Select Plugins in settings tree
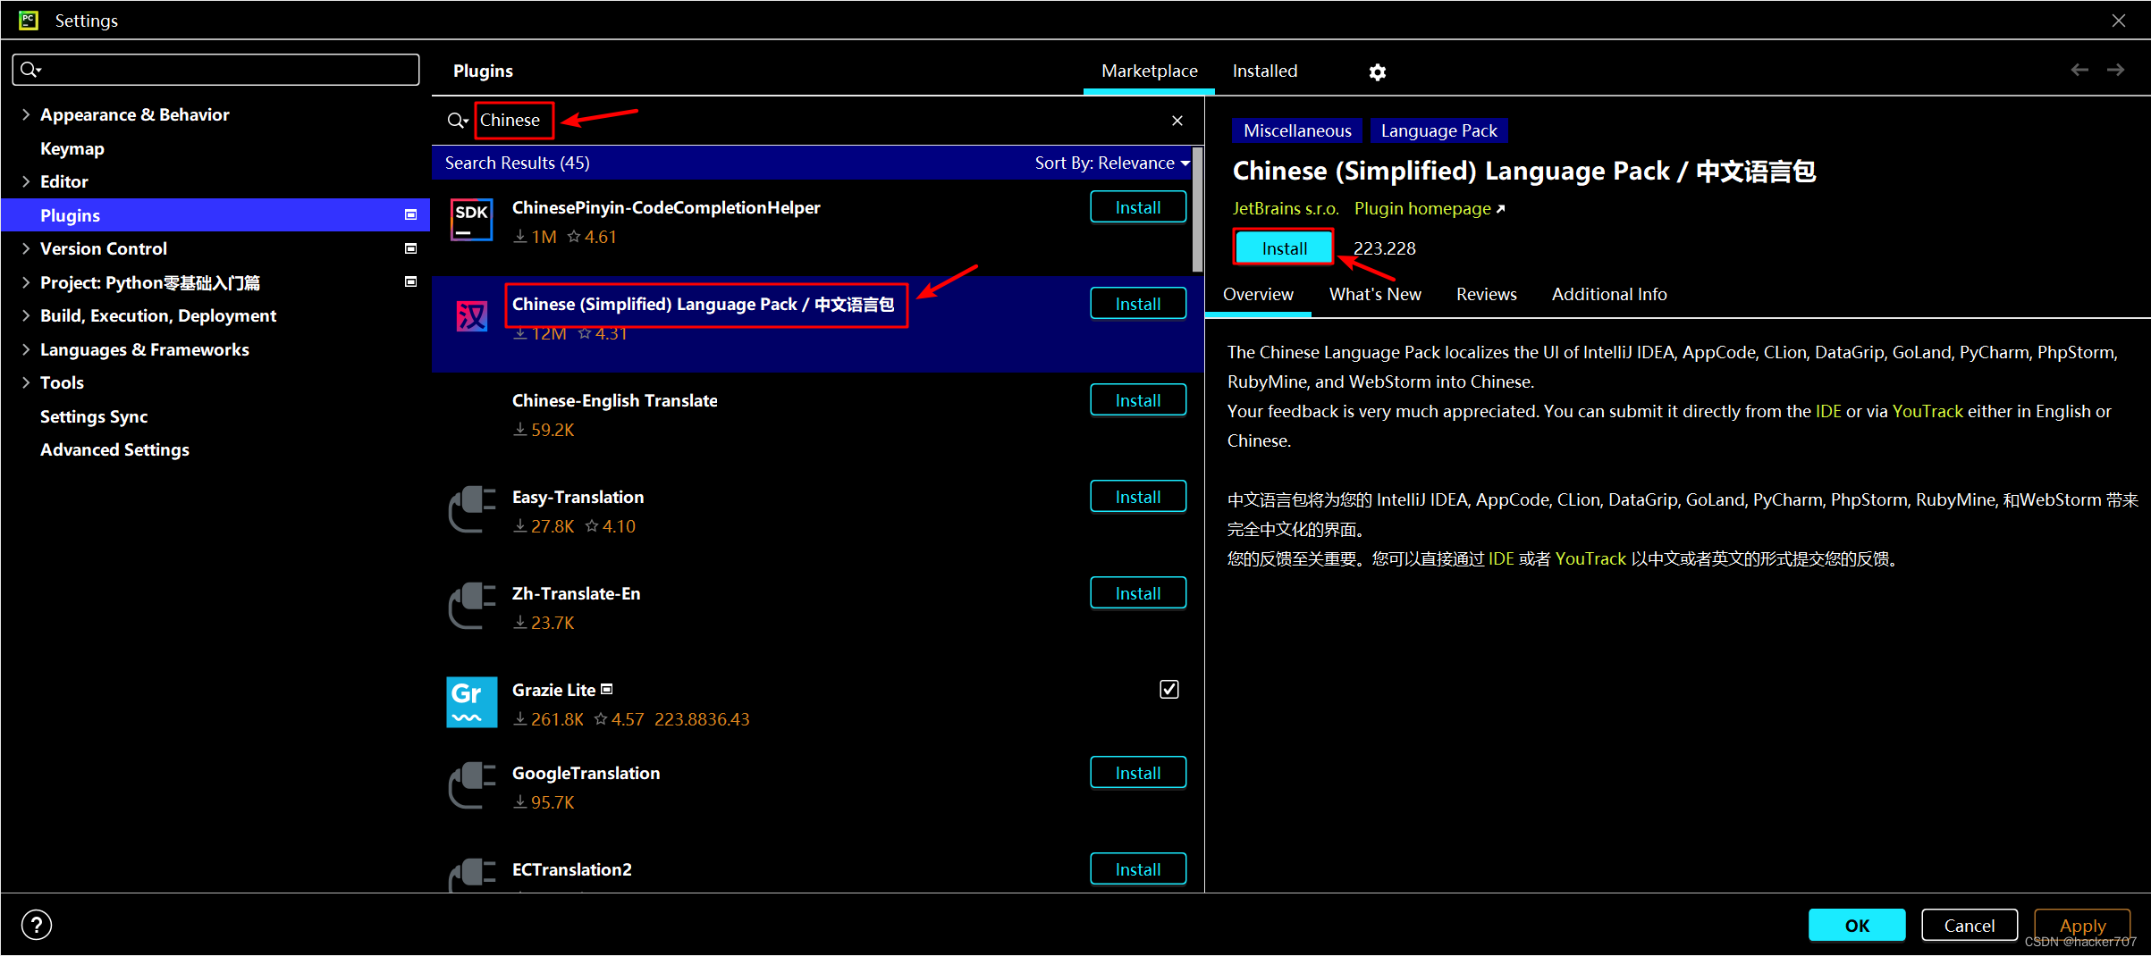2151x956 pixels. pos(215,215)
